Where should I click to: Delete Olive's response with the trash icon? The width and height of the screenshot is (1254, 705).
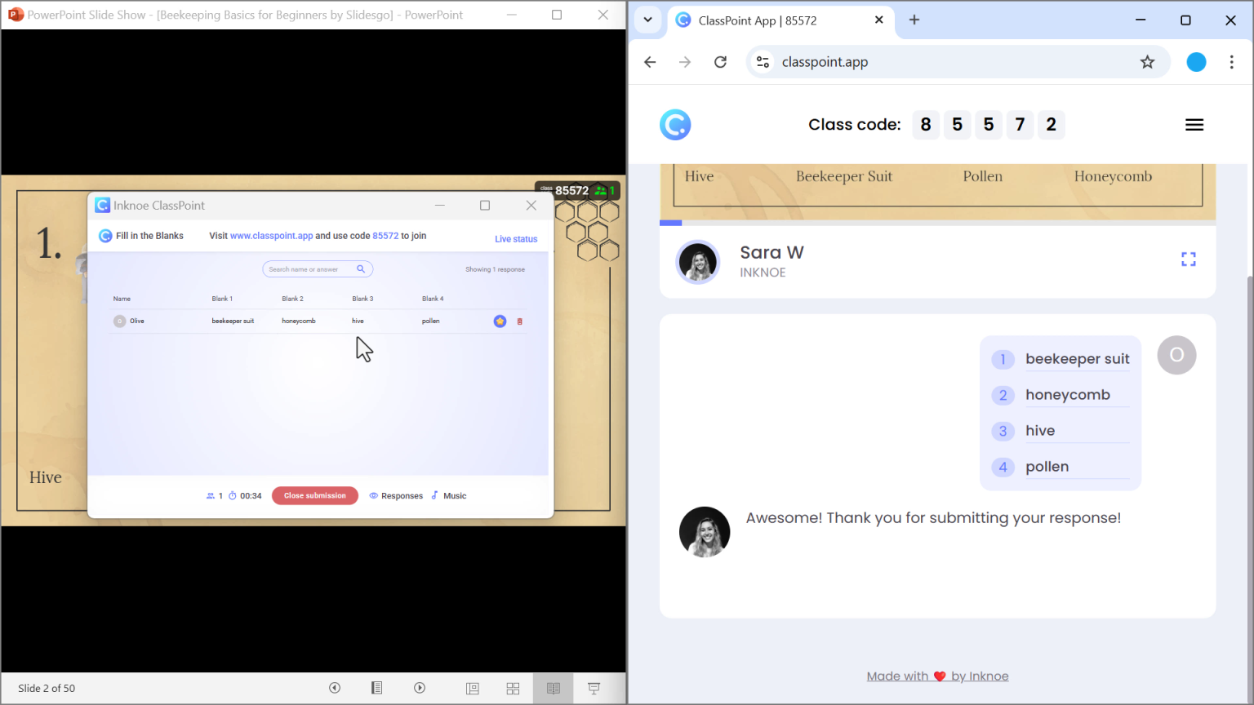pyautogui.click(x=520, y=321)
